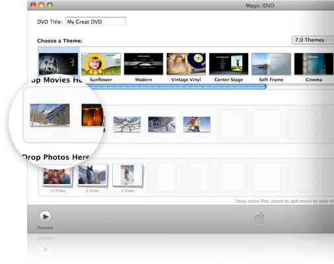Click the Apple logo in bottom bar
The image size is (334, 264).
click(x=260, y=218)
